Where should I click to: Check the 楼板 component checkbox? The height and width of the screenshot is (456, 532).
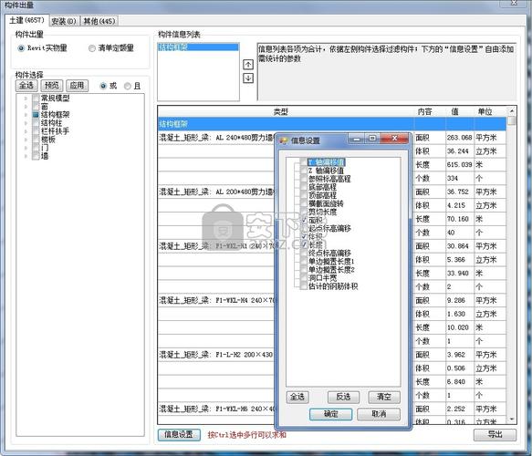point(36,140)
